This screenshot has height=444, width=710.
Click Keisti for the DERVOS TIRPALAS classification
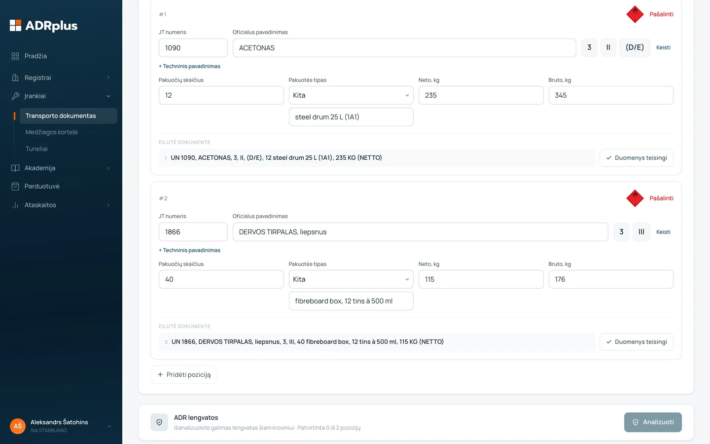[x=663, y=232]
